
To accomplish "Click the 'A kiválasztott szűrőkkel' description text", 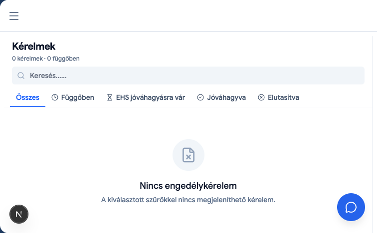I will [x=188, y=200].
